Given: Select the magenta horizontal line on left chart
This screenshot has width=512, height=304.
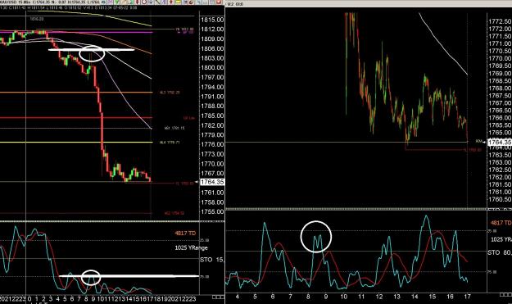Looking at the screenshot, I should (x=76, y=32).
